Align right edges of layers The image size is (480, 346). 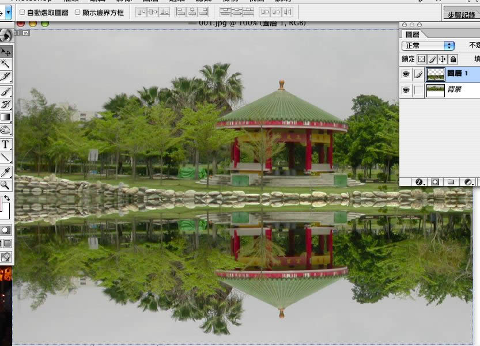(x=203, y=12)
